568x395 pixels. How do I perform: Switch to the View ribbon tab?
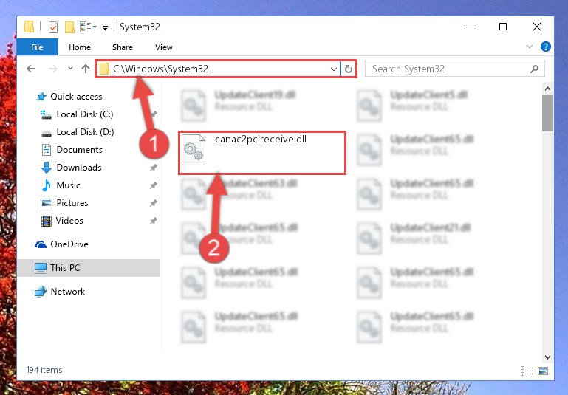tap(164, 47)
